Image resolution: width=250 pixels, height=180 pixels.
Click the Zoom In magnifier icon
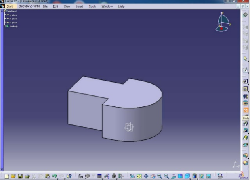click(160, 176)
